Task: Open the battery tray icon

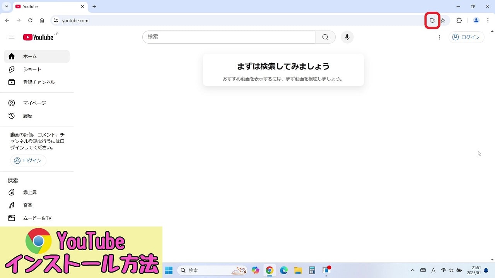Action: click(459, 270)
